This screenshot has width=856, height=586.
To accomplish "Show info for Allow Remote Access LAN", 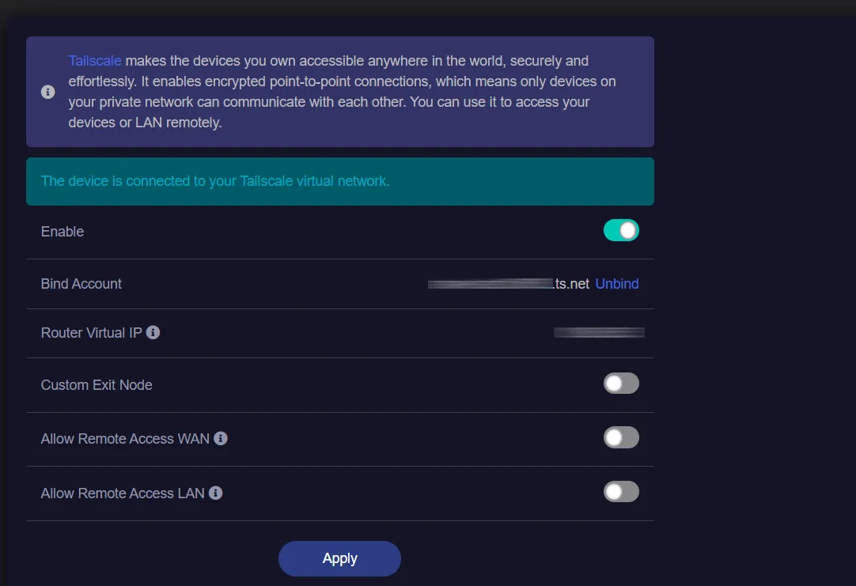I will click(x=216, y=493).
